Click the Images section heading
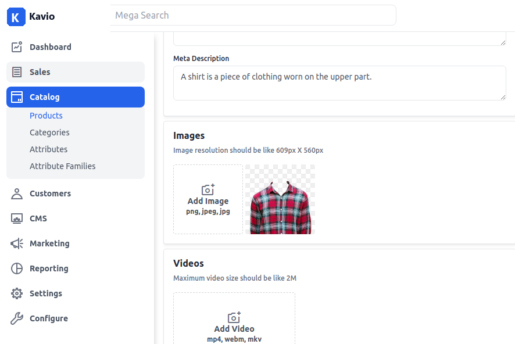515x344 pixels. coord(189,135)
